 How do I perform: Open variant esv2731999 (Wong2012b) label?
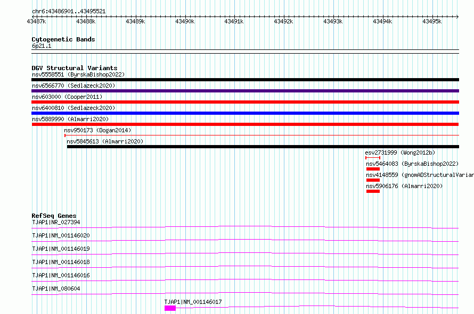coord(401,152)
